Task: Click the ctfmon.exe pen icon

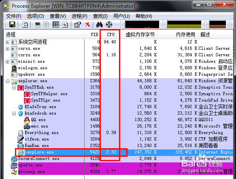Action: 21,139
